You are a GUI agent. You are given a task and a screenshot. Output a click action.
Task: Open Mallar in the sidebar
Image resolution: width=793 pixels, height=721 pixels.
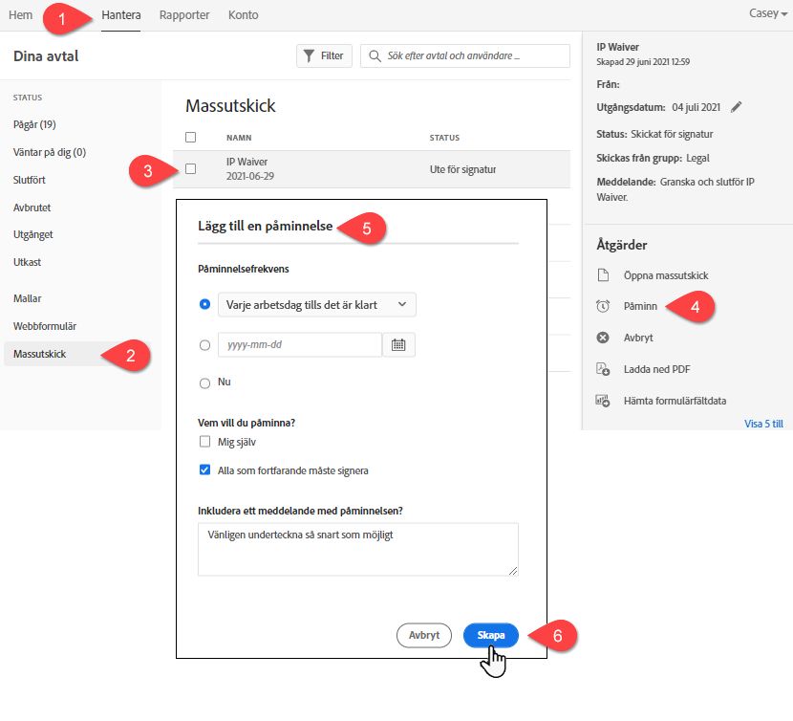point(28,298)
